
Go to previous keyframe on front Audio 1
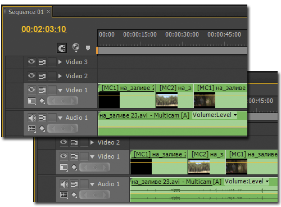pos(53,129)
